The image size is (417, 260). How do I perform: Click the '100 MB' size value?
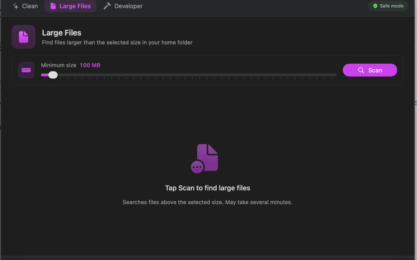[x=90, y=65]
